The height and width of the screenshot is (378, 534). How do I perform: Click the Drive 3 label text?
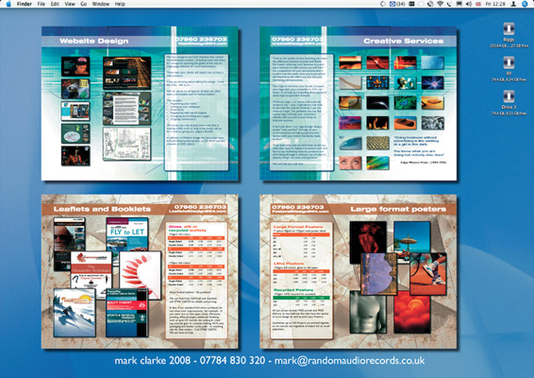[509, 107]
